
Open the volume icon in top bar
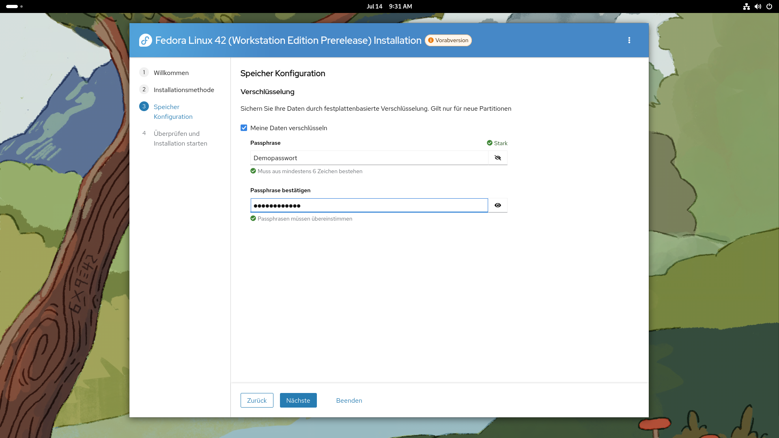[758, 6]
